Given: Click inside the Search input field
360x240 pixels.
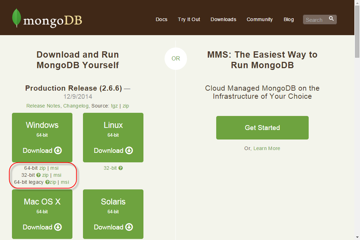Looking at the screenshot, I should click(315, 20).
